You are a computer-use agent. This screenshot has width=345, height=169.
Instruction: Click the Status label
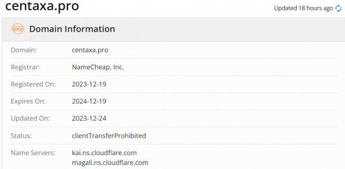coord(21,136)
